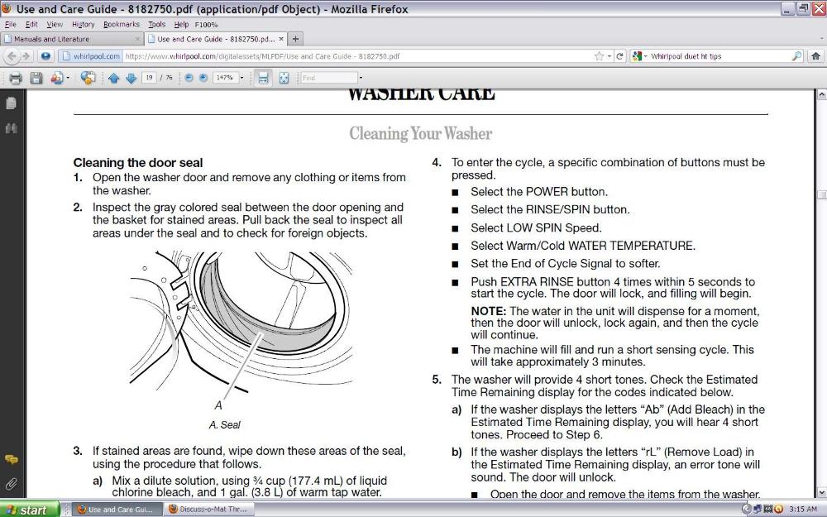
Task: Click the scroll up arrow of PDF
Action: point(821,95)
